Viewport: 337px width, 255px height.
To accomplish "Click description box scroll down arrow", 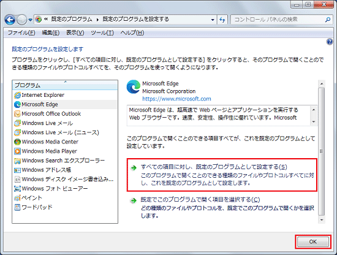I will 314,122.
